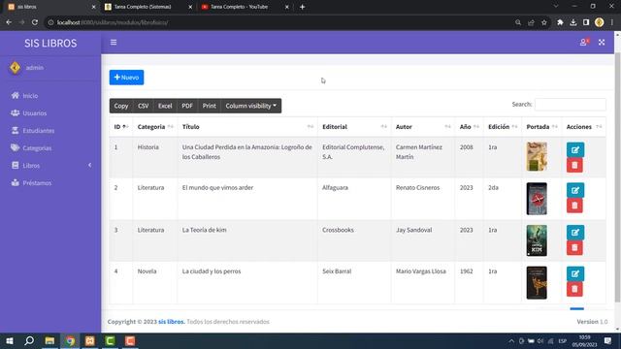This screenshot has width=621, height=349.
Task: Export table as PDF
Action: (x=187, y=106)
